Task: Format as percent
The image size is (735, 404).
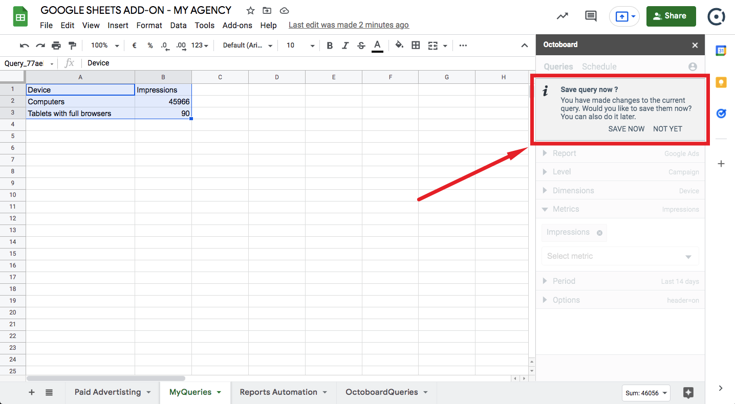Action: 150,46
